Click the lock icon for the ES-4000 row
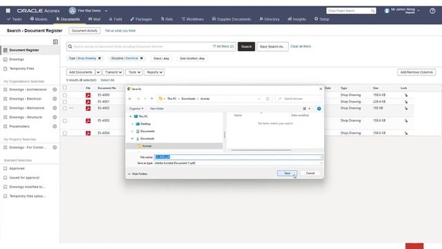 click(x=406, y=95)
